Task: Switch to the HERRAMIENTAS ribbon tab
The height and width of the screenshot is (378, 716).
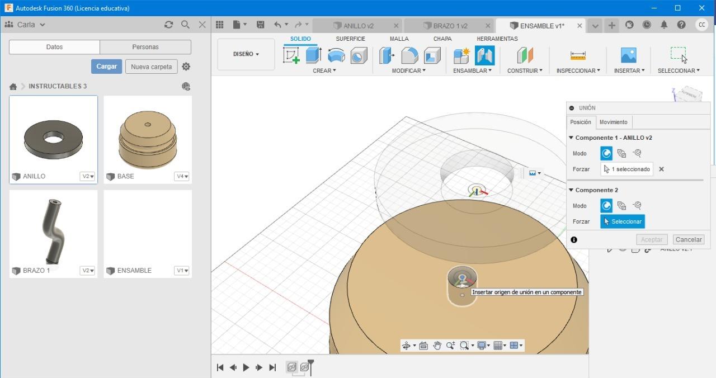Action: [497, 39]
